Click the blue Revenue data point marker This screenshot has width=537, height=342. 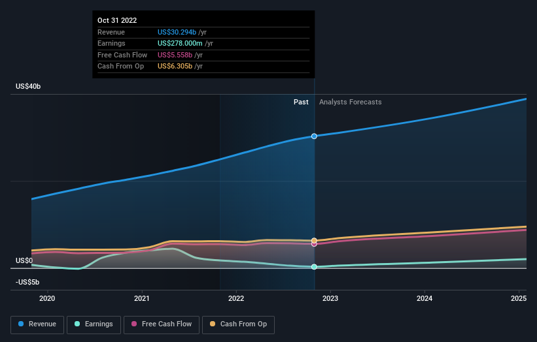(x=314, y=136)
